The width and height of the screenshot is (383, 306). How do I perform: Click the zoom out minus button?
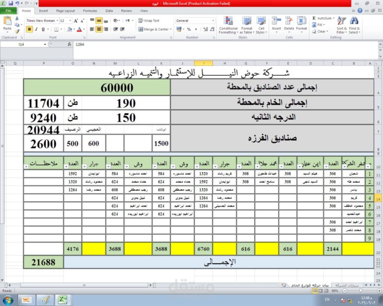coord(345,290)
